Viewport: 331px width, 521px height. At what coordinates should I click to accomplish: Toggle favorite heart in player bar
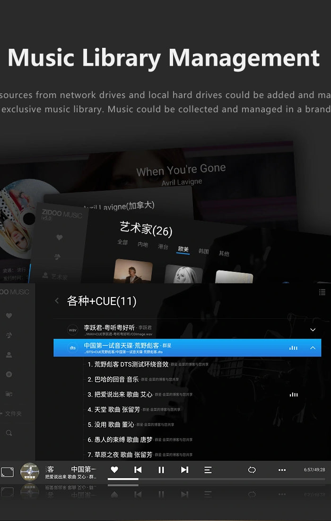[x=114, y=470]
